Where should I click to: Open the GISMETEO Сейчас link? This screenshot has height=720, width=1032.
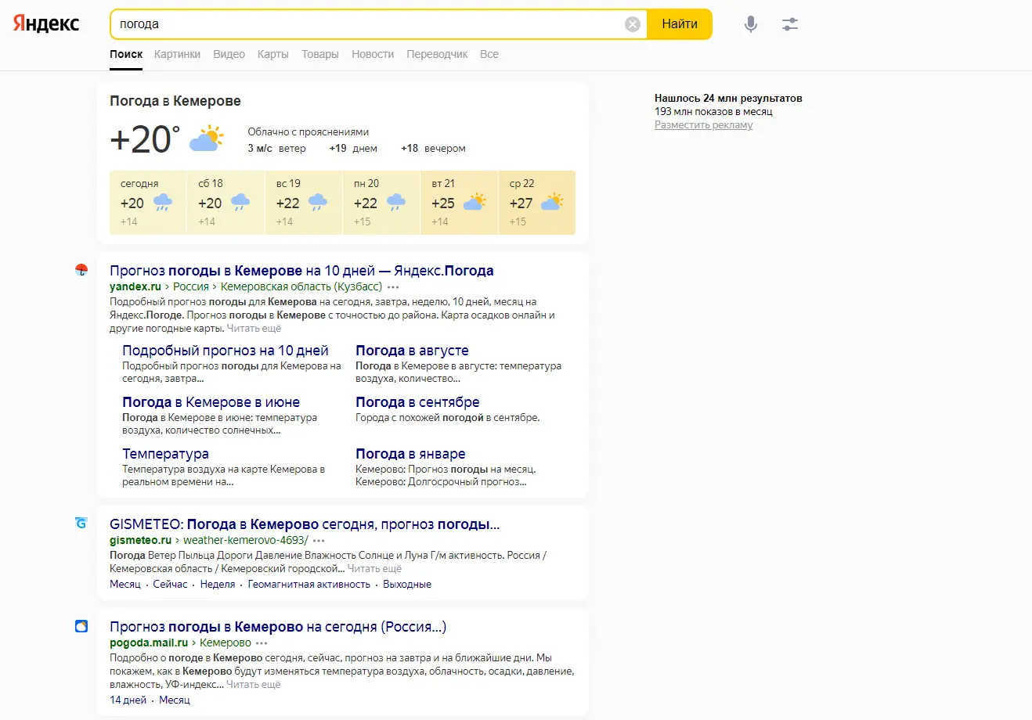pyautogui.click(x=171, y=585)
